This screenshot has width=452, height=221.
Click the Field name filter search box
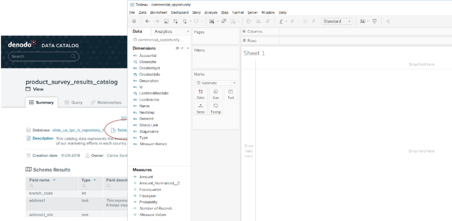pos(53,186)
